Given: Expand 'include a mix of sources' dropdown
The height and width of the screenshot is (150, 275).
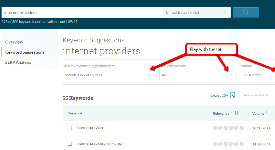Looking at the screenshot, I should pos(108,75).
